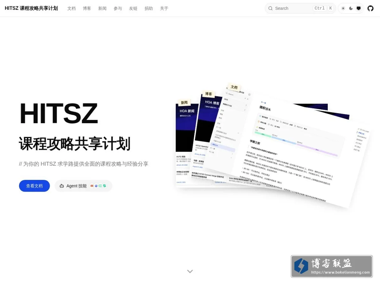Visit the 友链 nav item
The image size is (380, 285).
tap(133, 9)
